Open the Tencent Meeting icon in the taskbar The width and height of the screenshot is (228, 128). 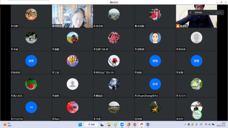point(122,124)
